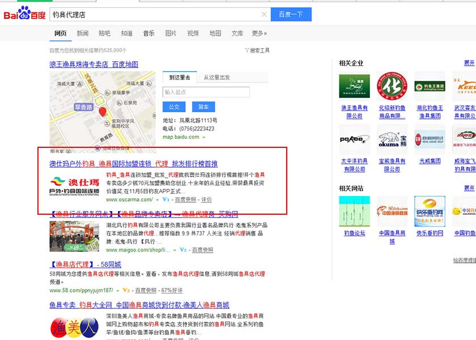Switch to the 贴吧 tab
The width and height of the screenshot is (476, 340).
pos(104,33)
